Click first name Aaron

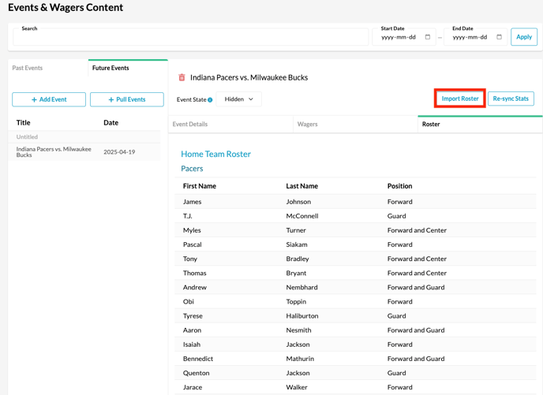click(x=193, y=330)
